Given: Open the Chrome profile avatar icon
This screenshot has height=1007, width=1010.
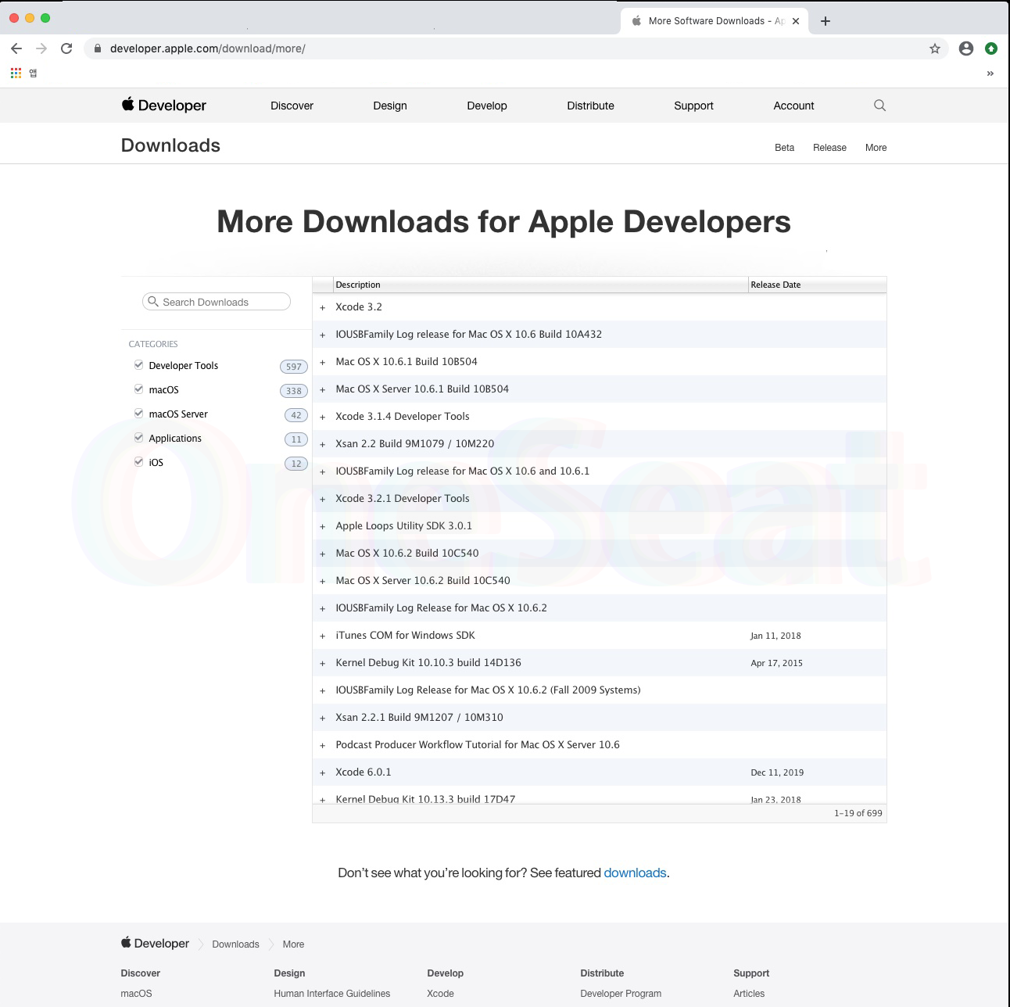Looking at the screenshot, I should tap(966, 48).
